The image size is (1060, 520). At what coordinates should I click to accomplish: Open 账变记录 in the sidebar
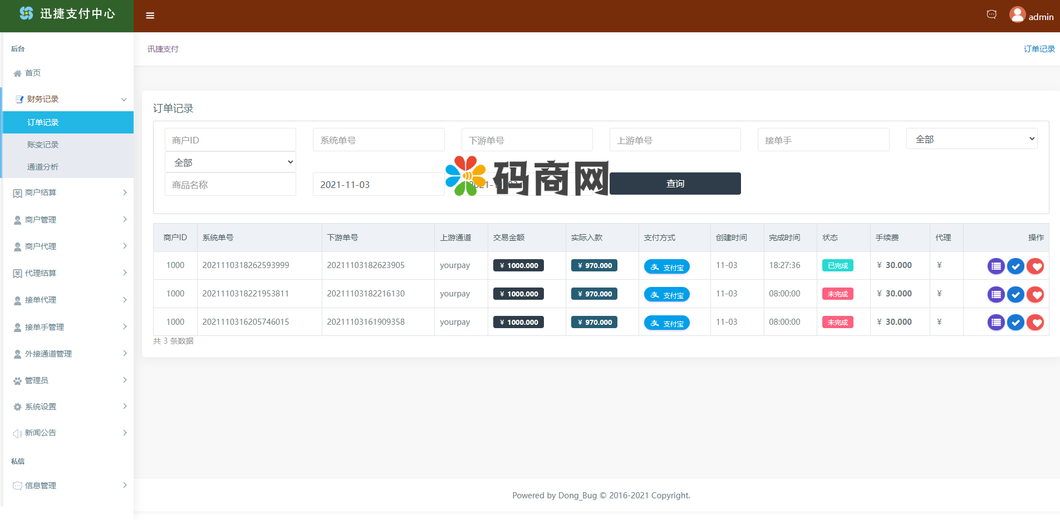[x=43, y=145]
